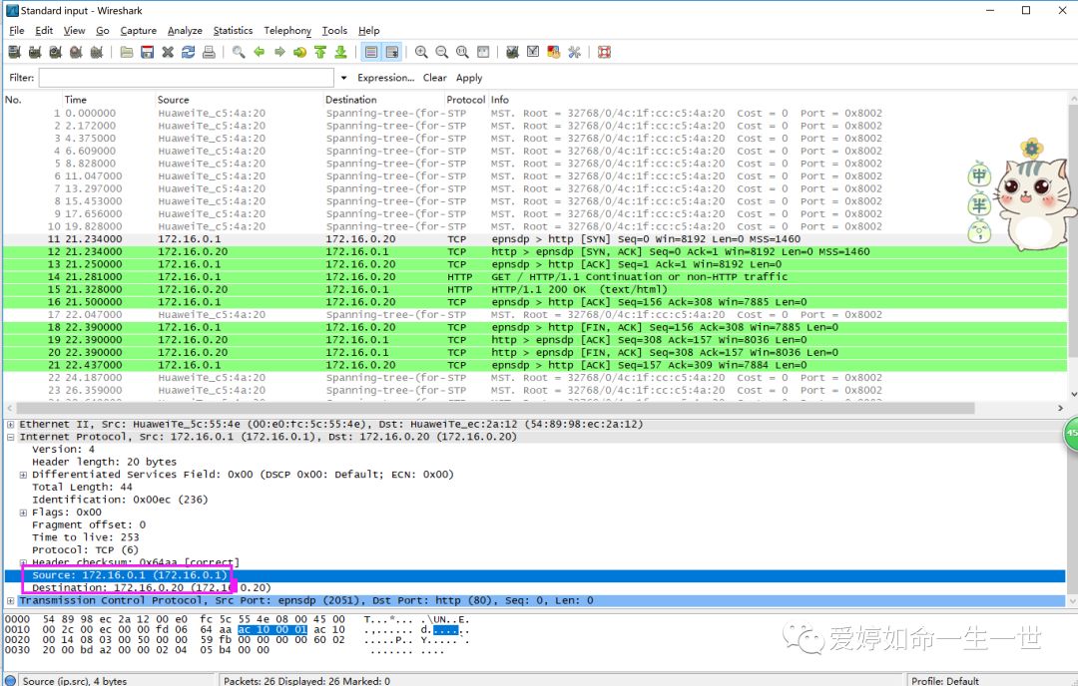Screen dimensions: 1078x686
Task: Toggle auto scroll in live capture
Action: (392, 52)
